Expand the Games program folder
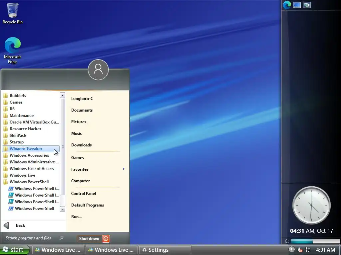The image size is (341, 255). [30, 102]
